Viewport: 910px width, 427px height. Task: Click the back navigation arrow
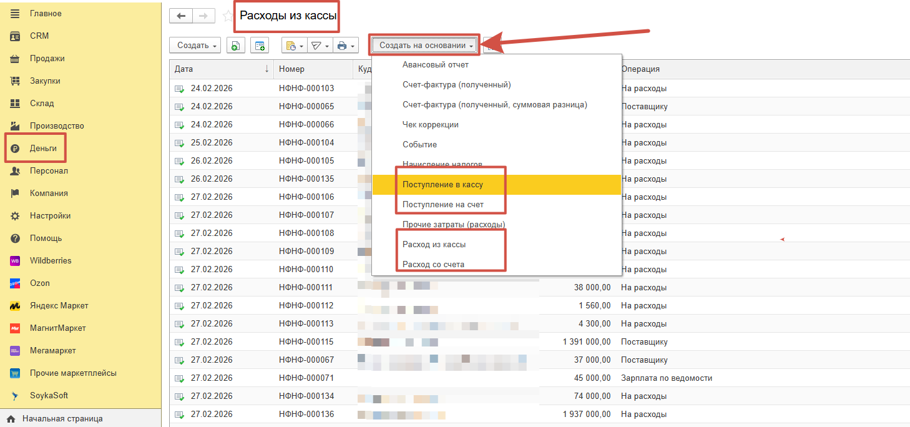(x=181, y=16)
